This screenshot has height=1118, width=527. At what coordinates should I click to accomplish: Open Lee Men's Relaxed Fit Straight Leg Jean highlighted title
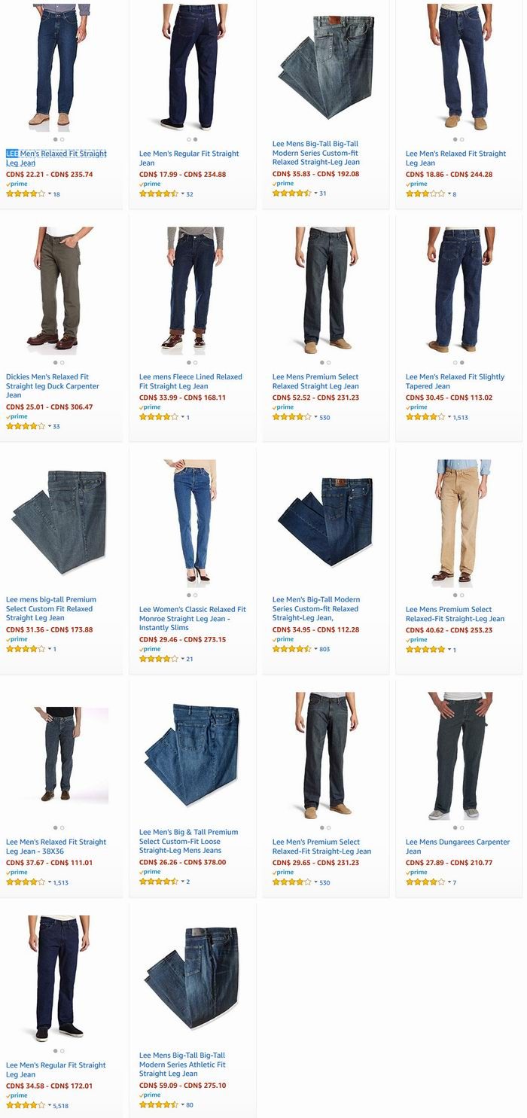pyautogui.click(x=56, y=158)
